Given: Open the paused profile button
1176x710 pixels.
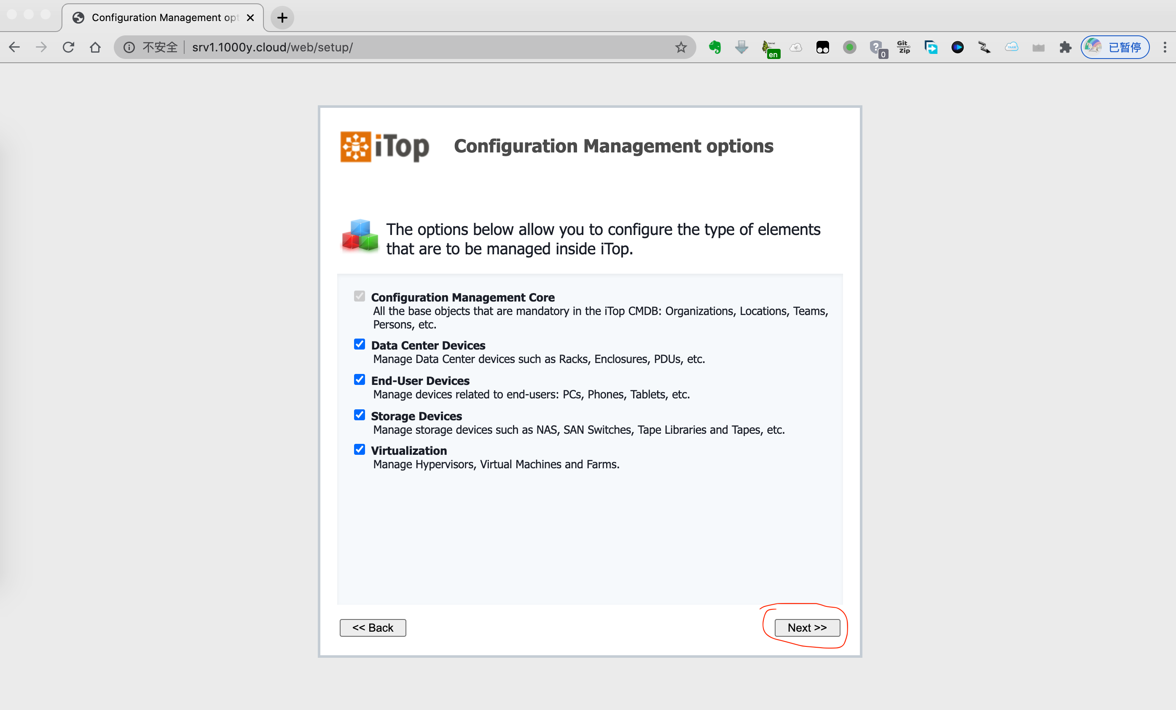Looking at the screenshot, I should tap(1115, 47).
